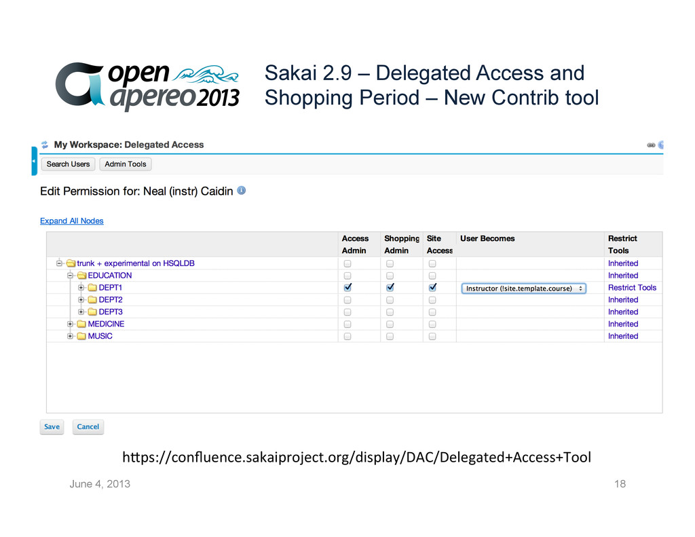Check Access Admin for MUSIC

point(347,337)
